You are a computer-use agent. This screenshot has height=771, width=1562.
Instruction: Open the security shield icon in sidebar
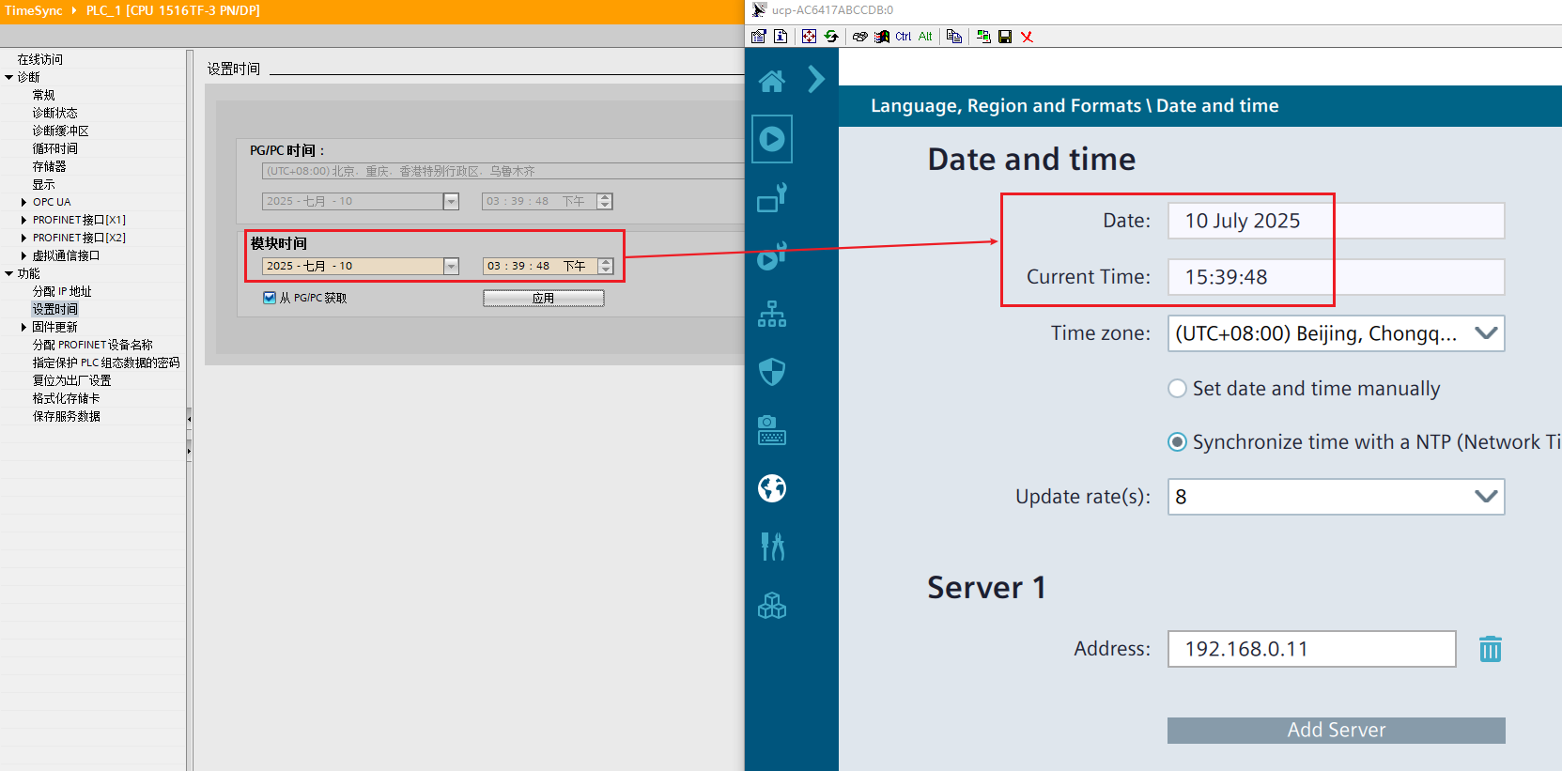tap(771, 372)
